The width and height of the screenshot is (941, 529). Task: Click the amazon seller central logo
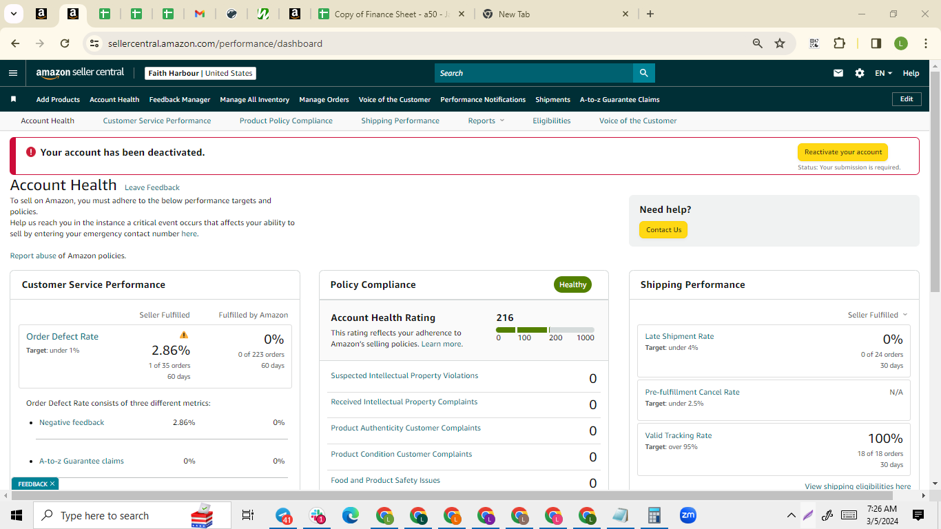pyautogui.click(x=80, y=72)
